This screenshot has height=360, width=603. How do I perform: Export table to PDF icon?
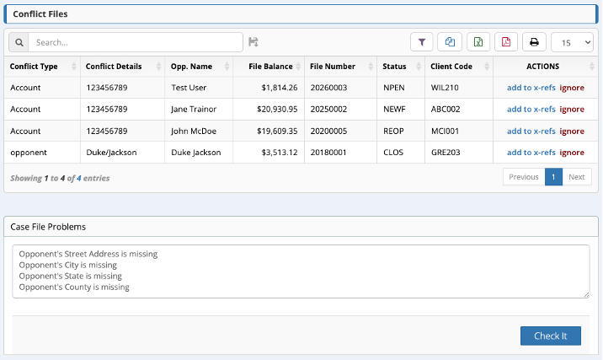[x=505, y=42]
